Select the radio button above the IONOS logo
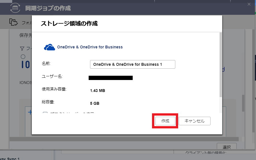256x160 pixels. (x=23, y=57)
